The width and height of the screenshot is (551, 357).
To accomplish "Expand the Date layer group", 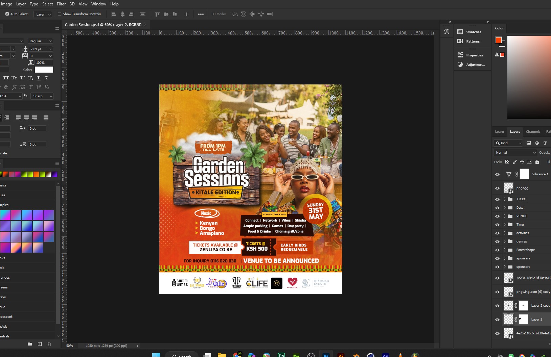I will click(x=505, y=208).
